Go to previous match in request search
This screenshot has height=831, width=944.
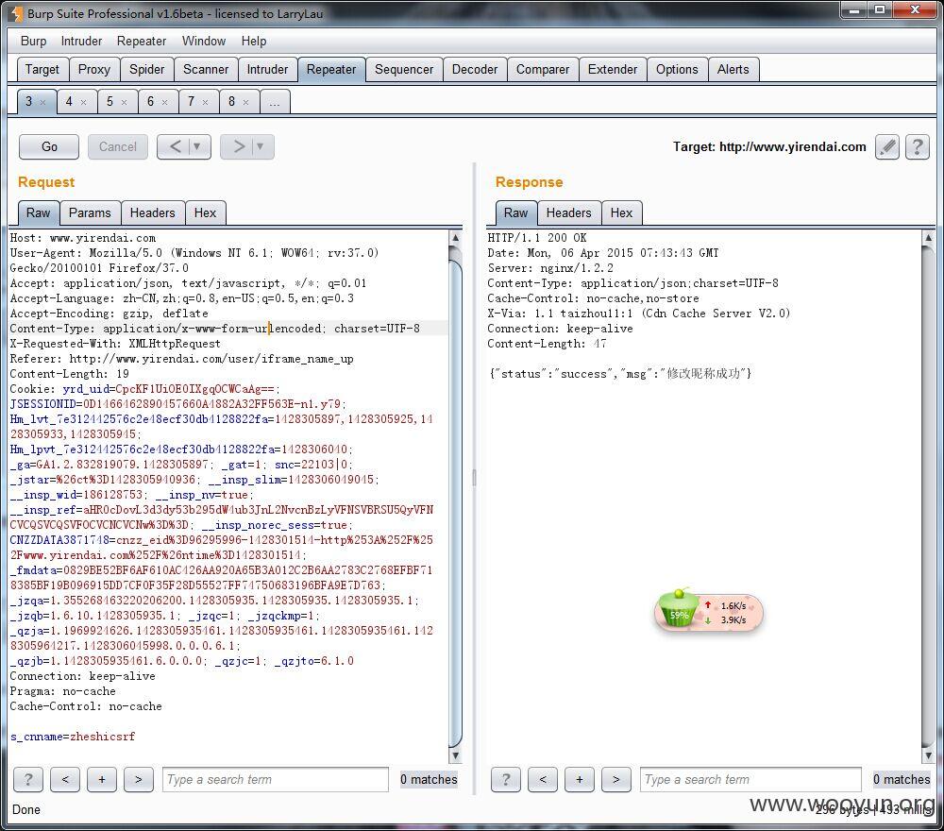65,779
